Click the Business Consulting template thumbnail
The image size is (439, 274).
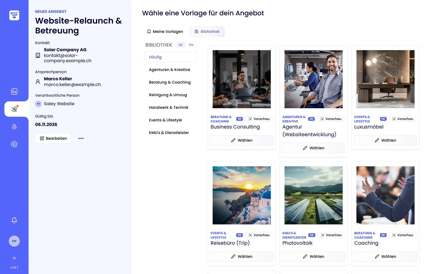click(242, 79)
